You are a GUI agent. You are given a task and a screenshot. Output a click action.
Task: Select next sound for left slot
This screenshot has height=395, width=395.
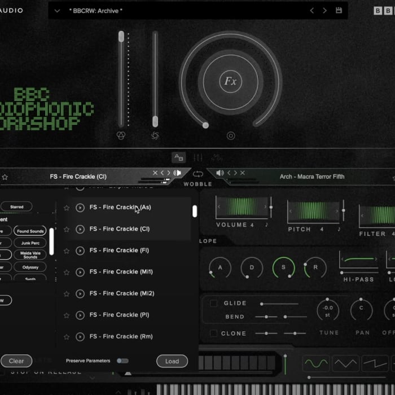(169, 173)
